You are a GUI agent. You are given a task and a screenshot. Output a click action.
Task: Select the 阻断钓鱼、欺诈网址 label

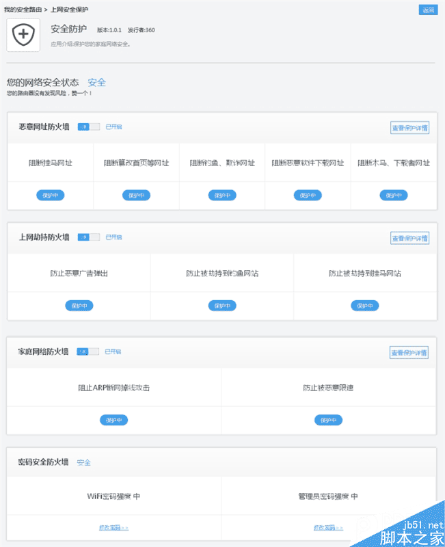coord(222,163)
